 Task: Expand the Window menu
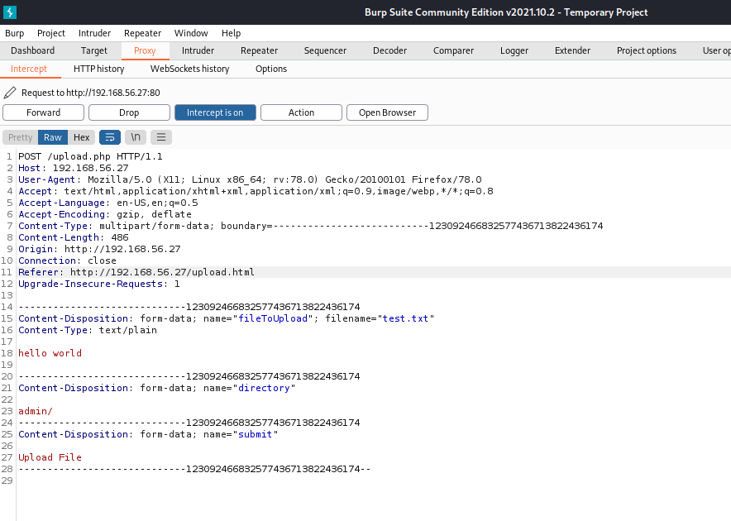pos(191,33)
